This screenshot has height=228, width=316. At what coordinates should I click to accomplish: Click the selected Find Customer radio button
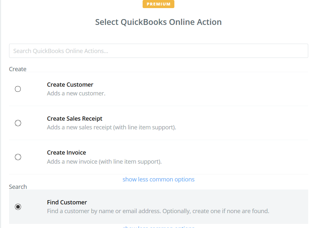(18, 207)
